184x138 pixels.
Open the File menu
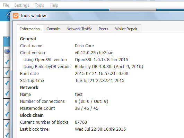pos(6,5)
